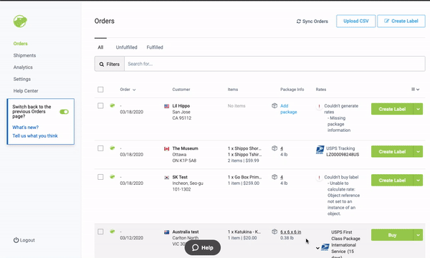Click the Sync Orders refresh icon
The image size is (430, 258).
coord(299,21)
